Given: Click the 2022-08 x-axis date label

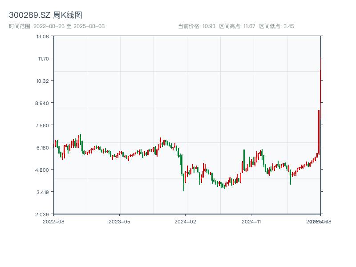Looking at the screenshot, I should (53, 221).
